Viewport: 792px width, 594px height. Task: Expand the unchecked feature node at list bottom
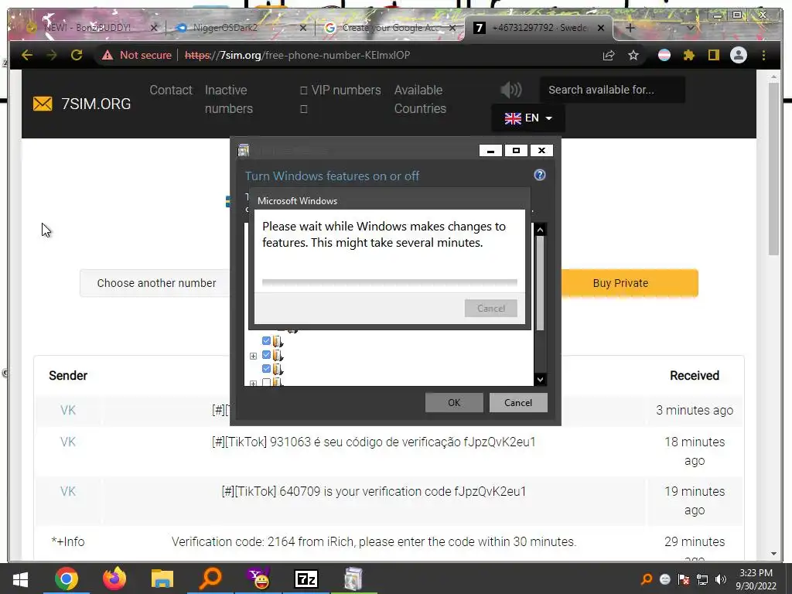[253, 383]
